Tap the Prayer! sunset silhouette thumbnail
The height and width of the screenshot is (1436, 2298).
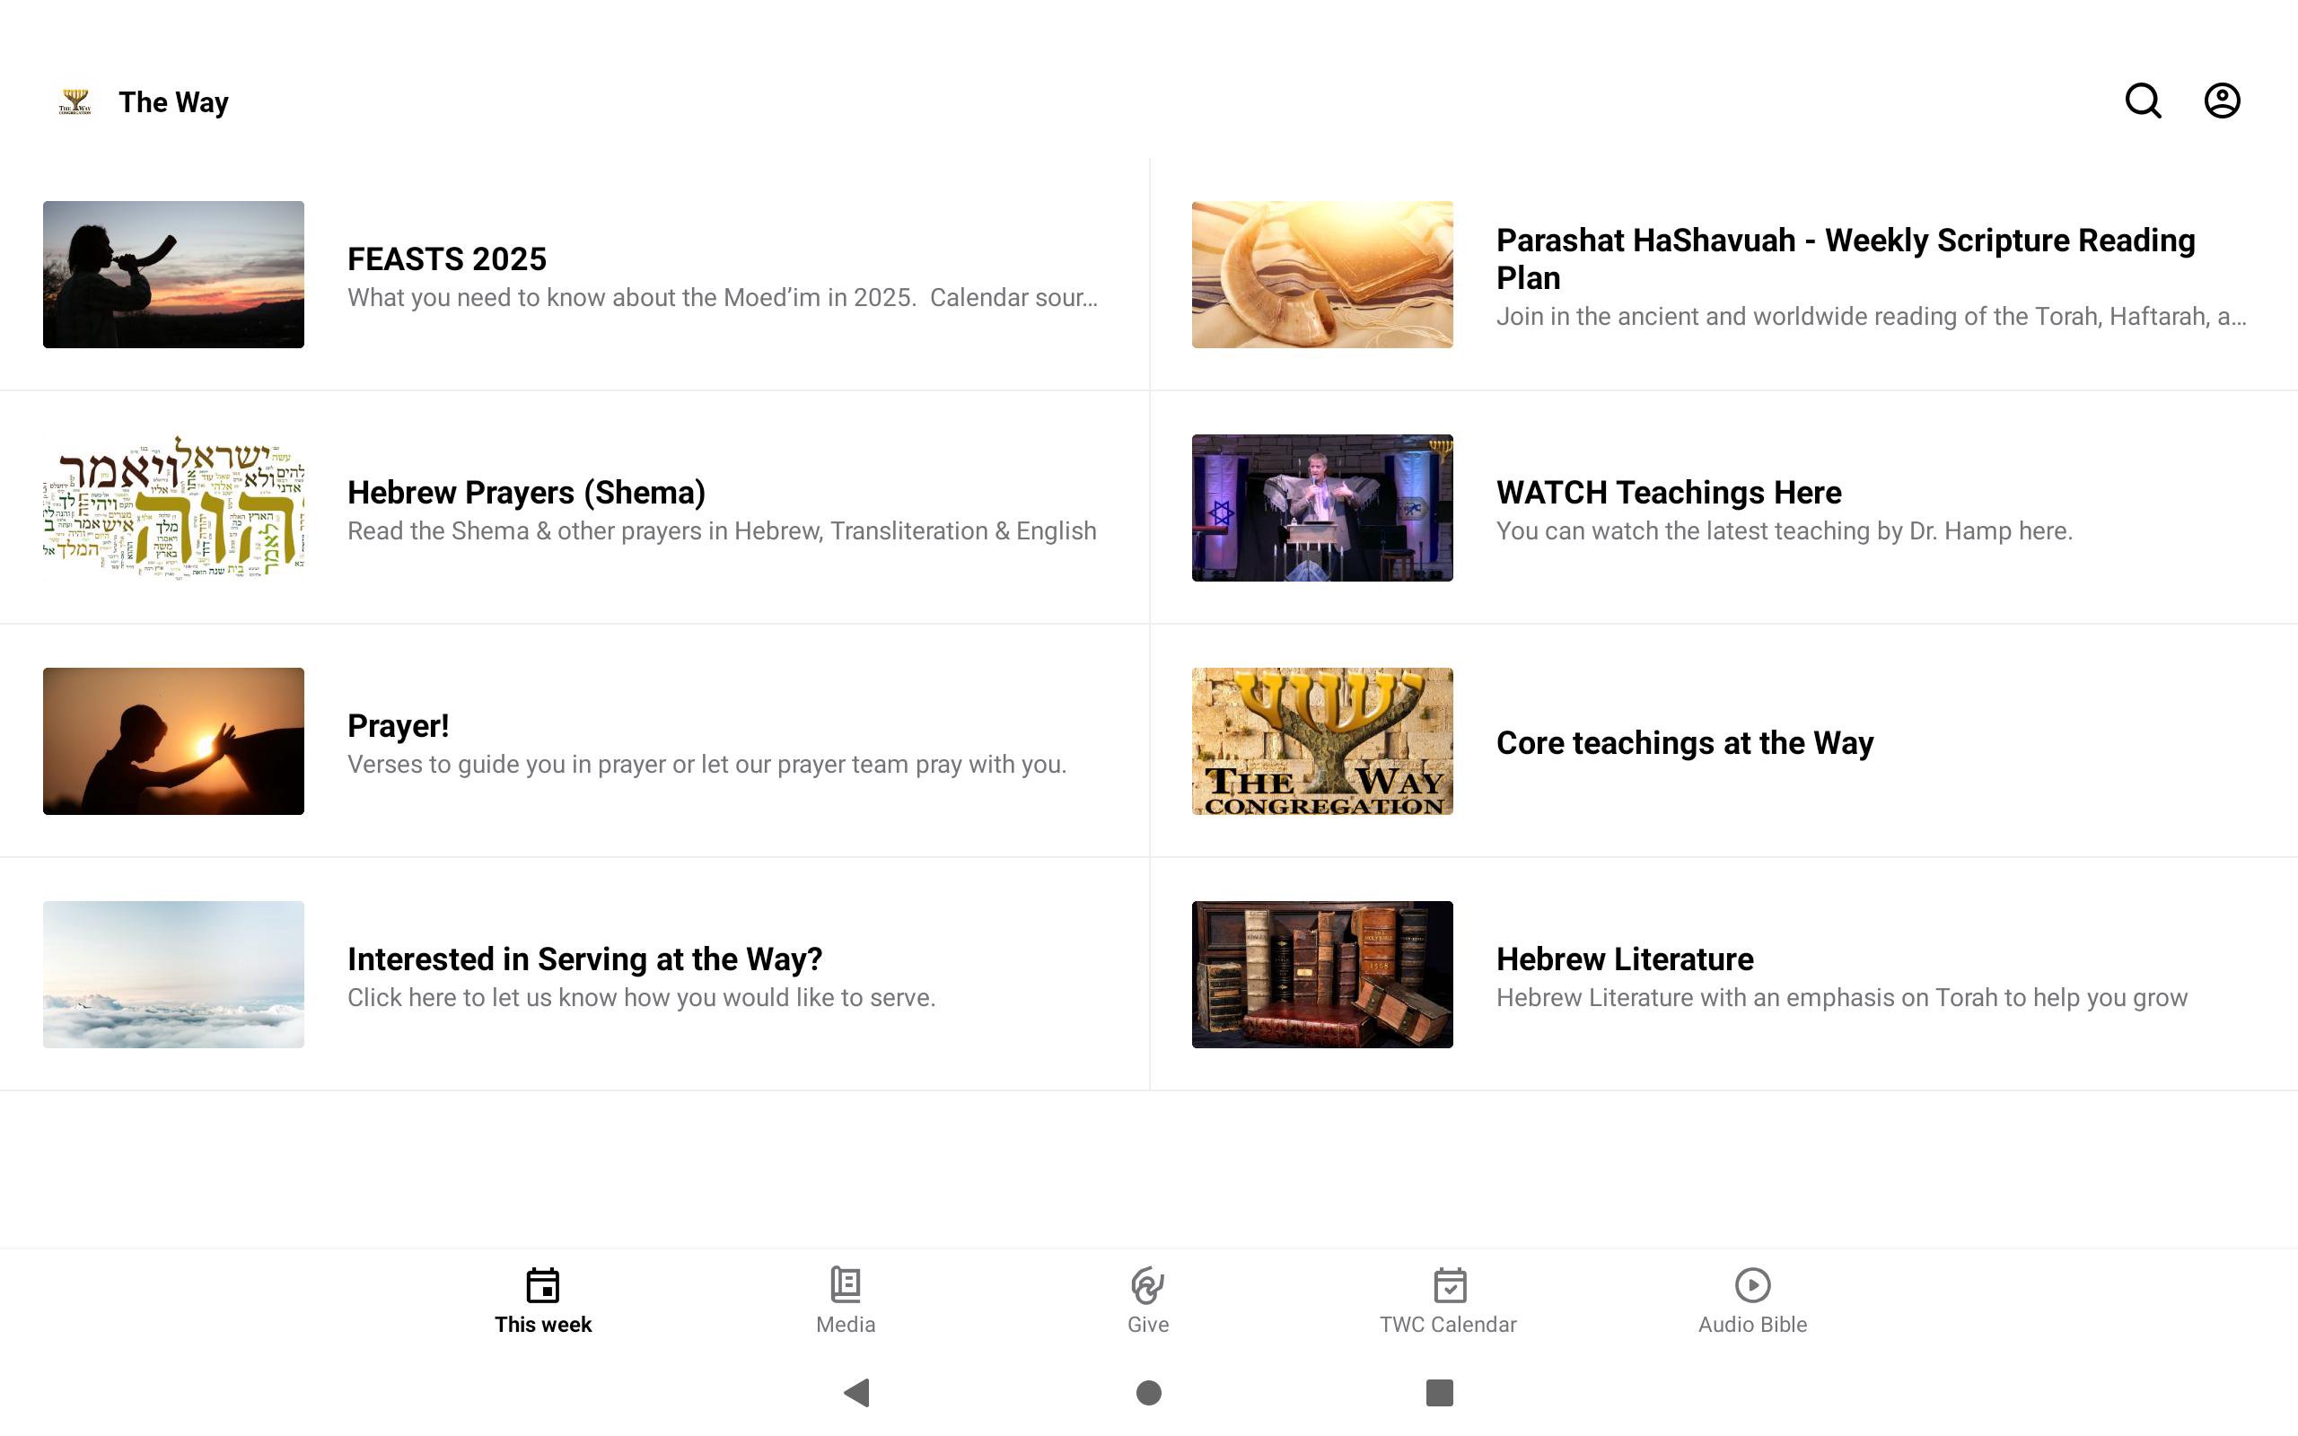coord(174,740)
